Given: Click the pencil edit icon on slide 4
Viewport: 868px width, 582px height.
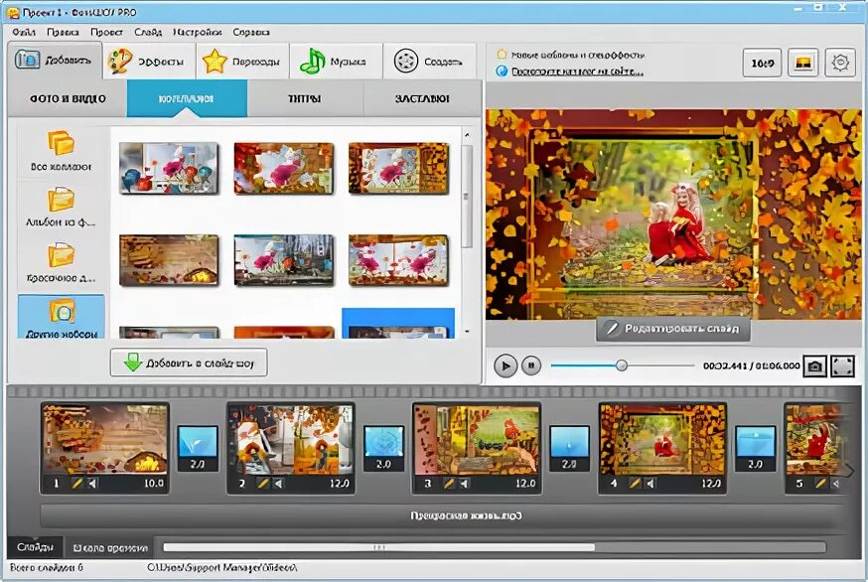Looking at the screenshot, I should tap(635, 484).
